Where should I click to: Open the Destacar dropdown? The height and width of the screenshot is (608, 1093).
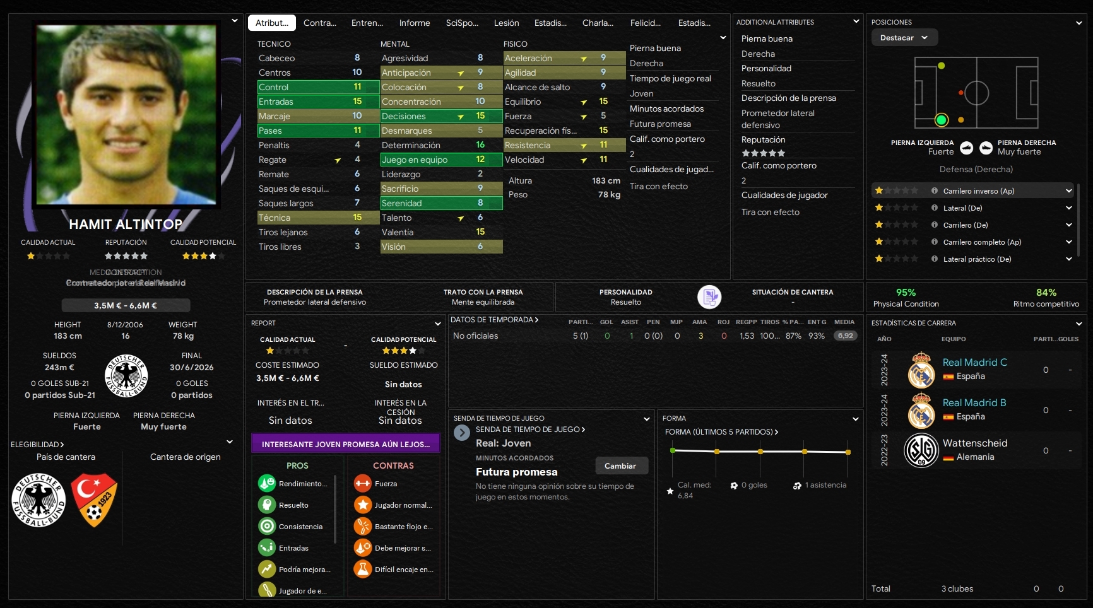click(904, 38)
